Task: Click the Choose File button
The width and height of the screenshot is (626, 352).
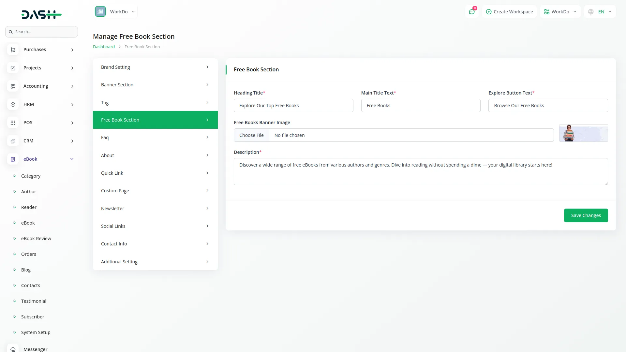Action: coord(251,135)
